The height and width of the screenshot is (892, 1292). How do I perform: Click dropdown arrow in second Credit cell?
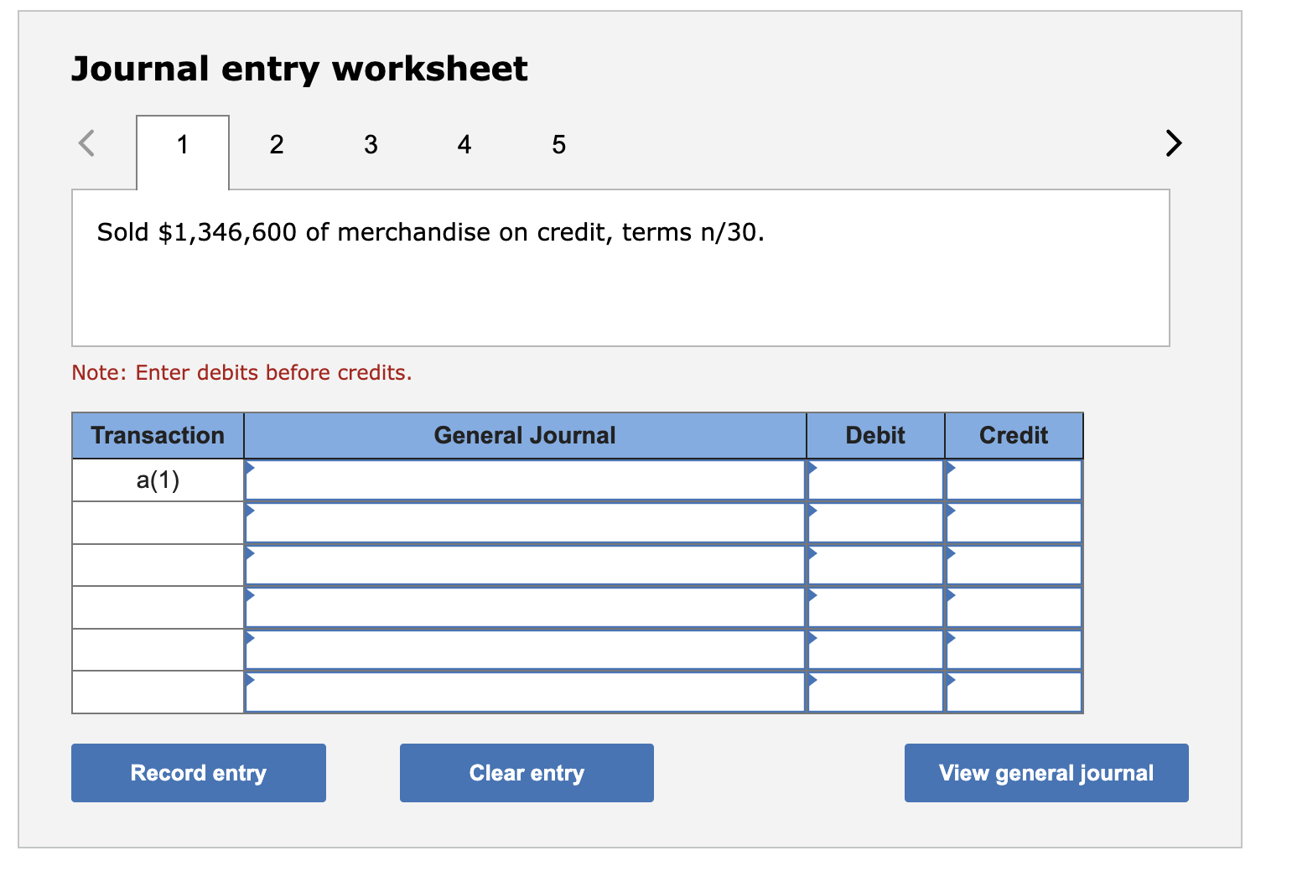[950, 511]
